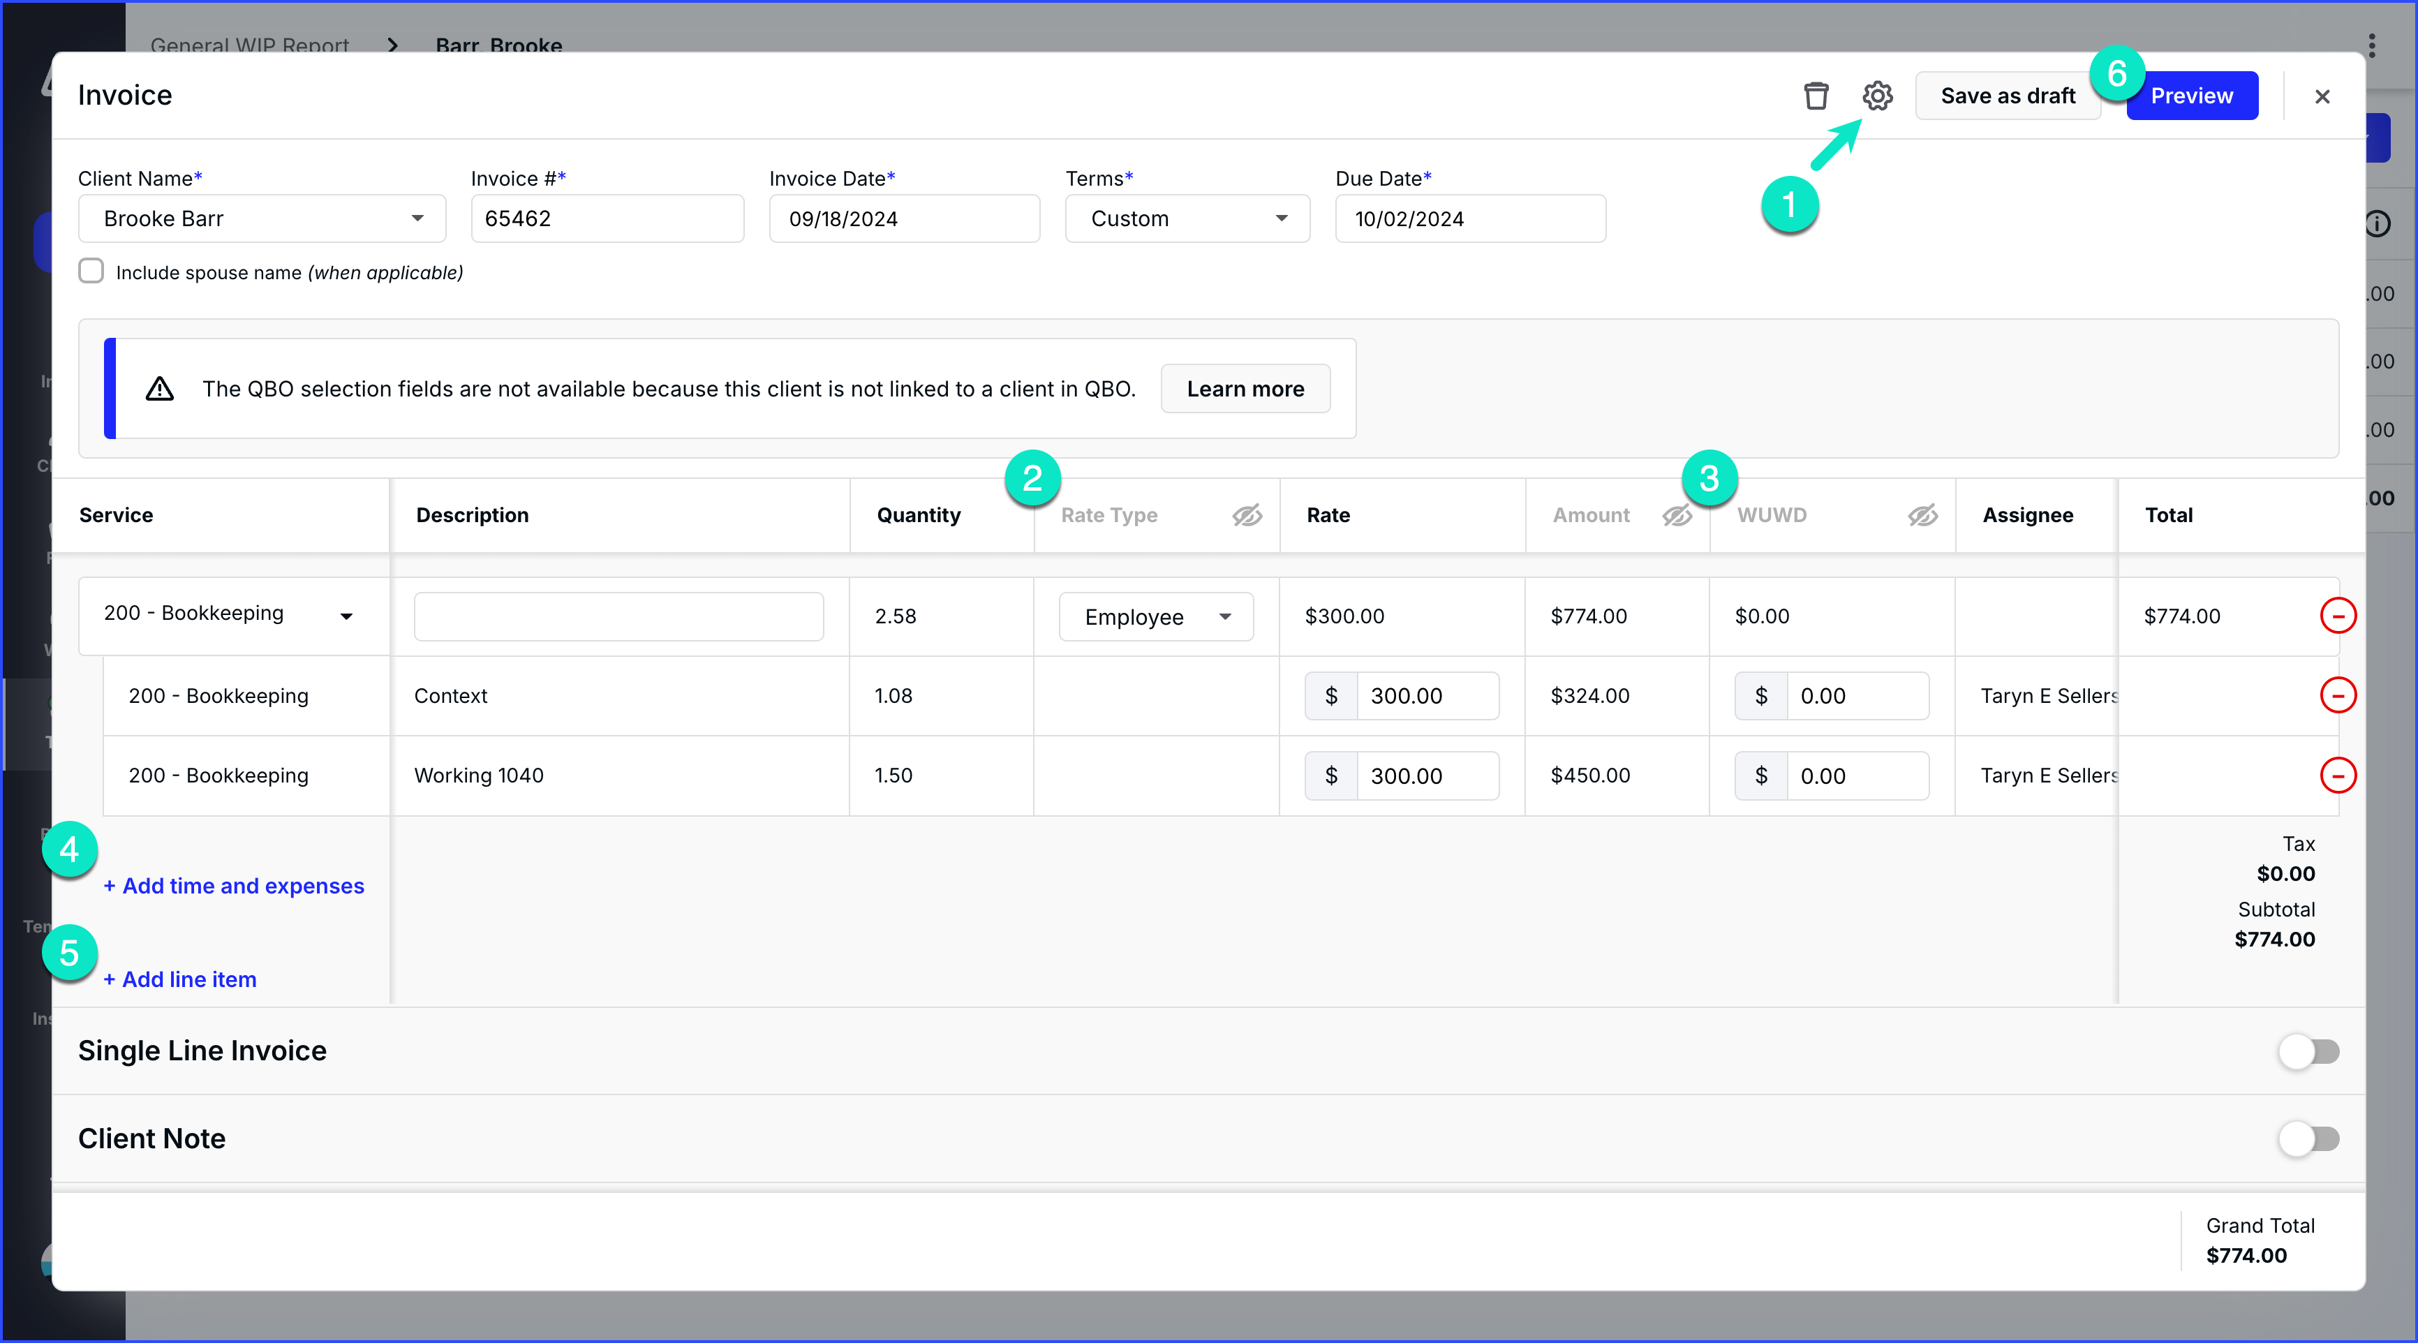2418x1343 pixels.
Task: Toggle visibility of Rate Type column
Action: click(x=1247, y=515)
